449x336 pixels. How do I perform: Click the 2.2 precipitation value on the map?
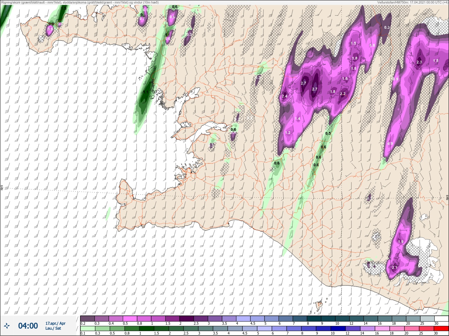343,94
